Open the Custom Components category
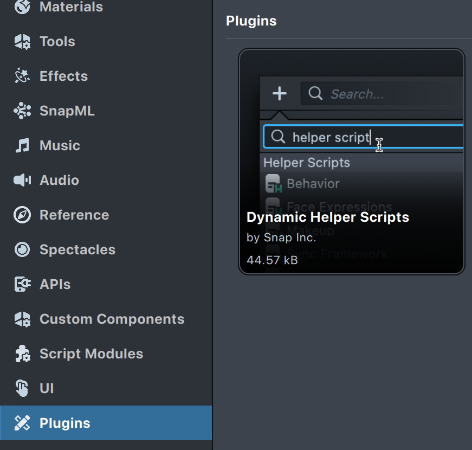This screenshot has height=450, width=472. pyautogui.click(x=112, y=319)
